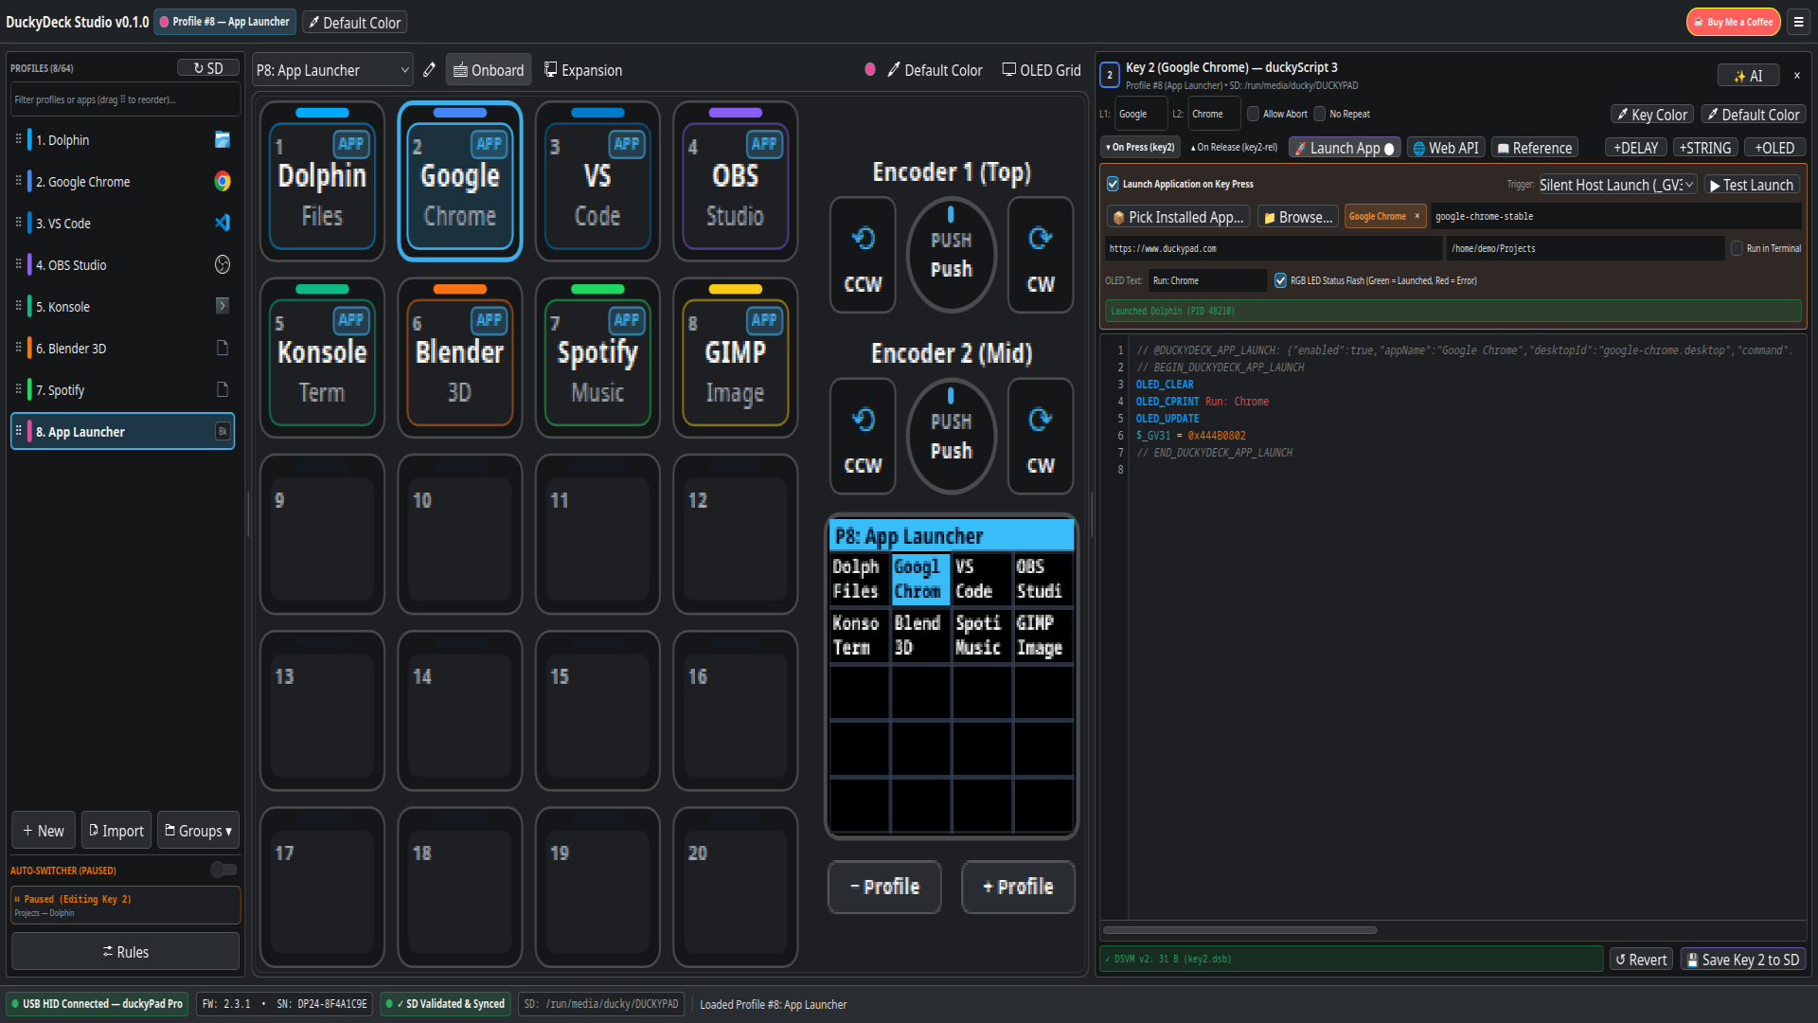
Task: Push the Encoder 2 knob
Action: (x=951, y=437)
